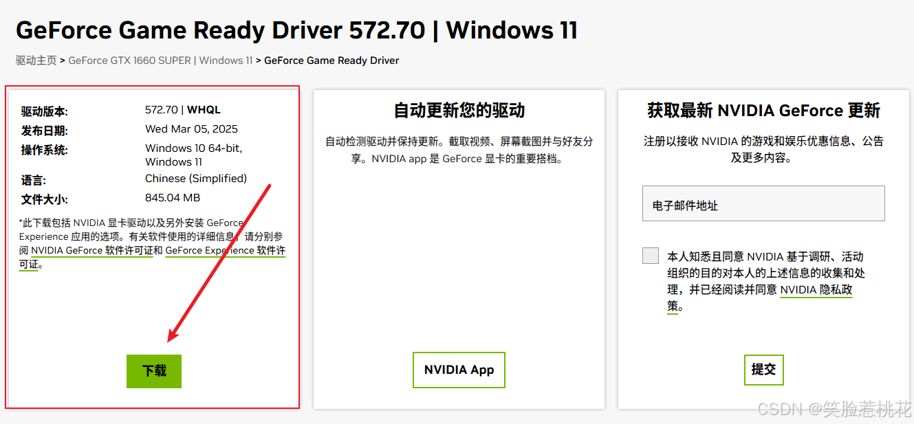Click the green 下载 download button

pos(154,371)
